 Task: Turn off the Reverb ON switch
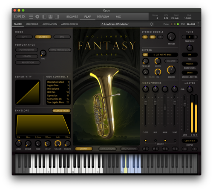click(x=145, y=55)
